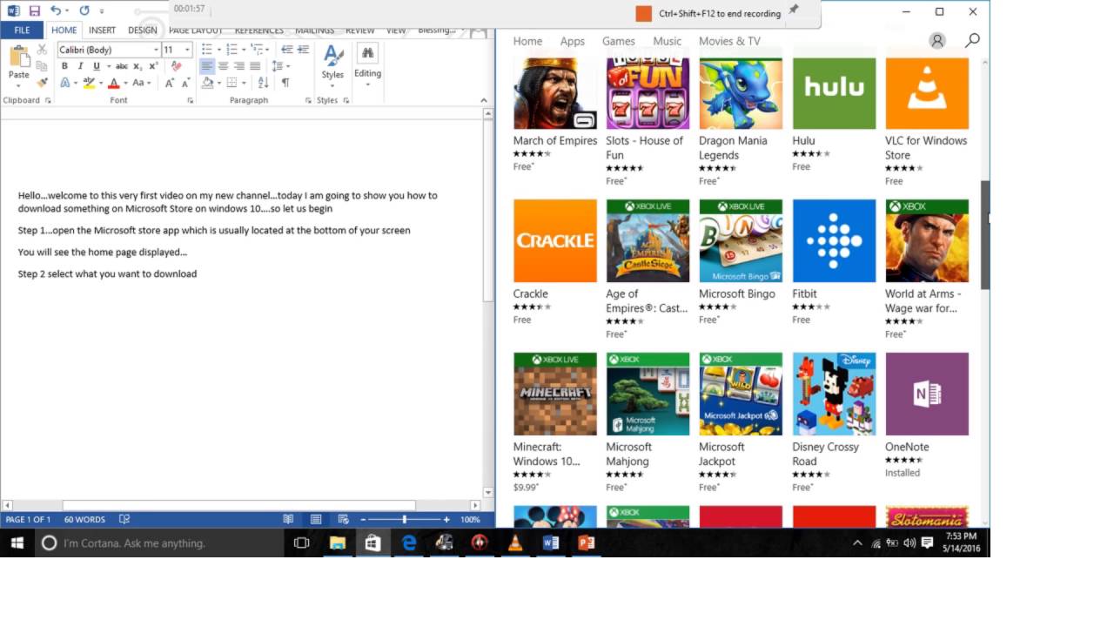Switch to Web Layout view
The height and width of the screenshot is (627, 1114).
tap(343, 519)
